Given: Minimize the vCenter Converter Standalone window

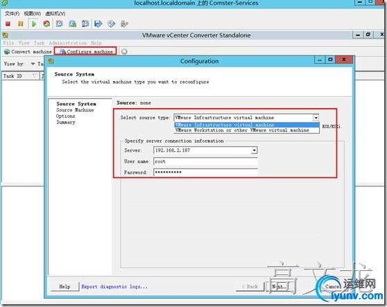Looking at the screenshot, I should click(358, 35).
